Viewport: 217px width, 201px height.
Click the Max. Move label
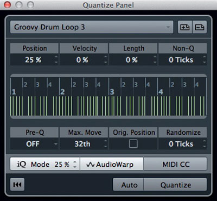(x=84, y=133)
